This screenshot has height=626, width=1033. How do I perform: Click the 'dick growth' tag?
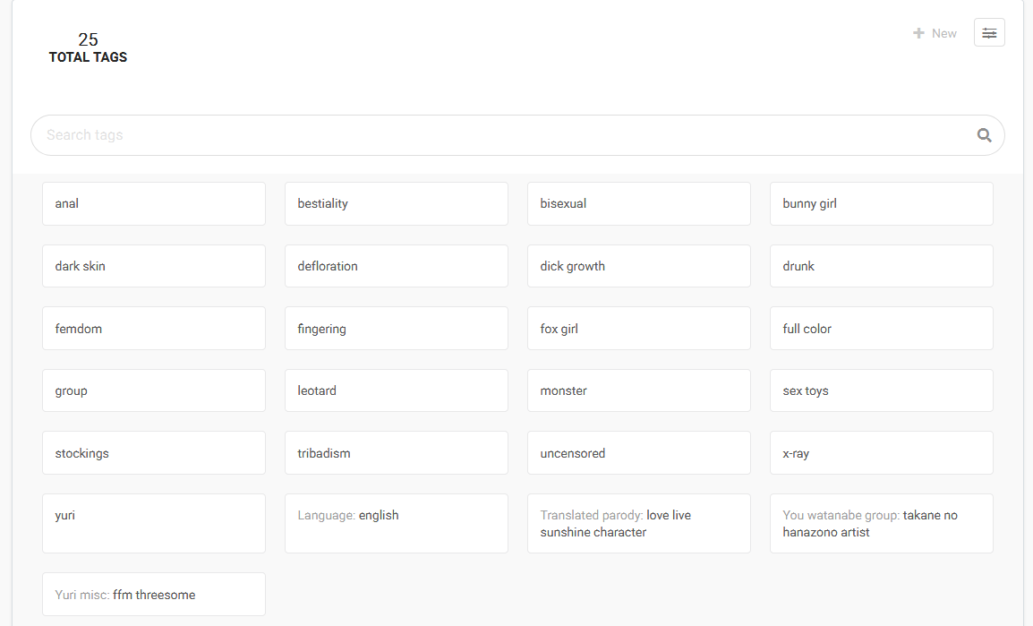pyautogui.click(x=638, y=266)
